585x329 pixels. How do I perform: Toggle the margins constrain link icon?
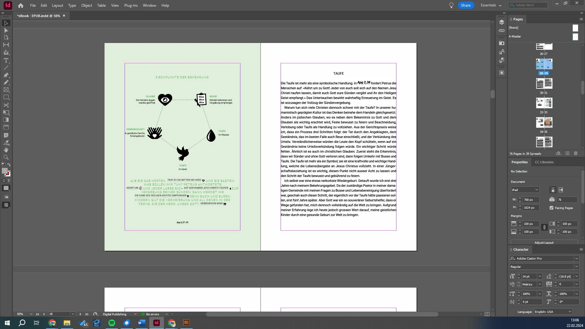pos(544,228)
